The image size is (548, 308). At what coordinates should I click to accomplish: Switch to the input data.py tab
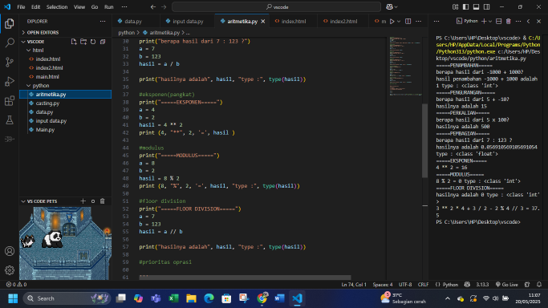coord(188,22)
